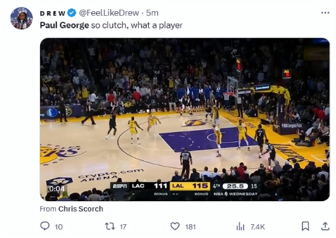The image size is (336, 238).
Task: Click the share upload arrow icon
Action: click(325, 226)
